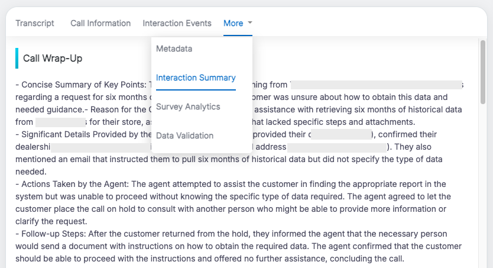
Task: Click the More tab label
Action: pyautogui.click(x=233, y=23)
